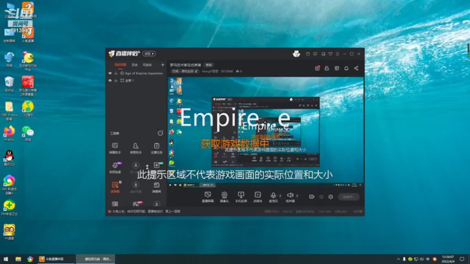Open the QQ penguin desktop shortcut

click(9, 158)
